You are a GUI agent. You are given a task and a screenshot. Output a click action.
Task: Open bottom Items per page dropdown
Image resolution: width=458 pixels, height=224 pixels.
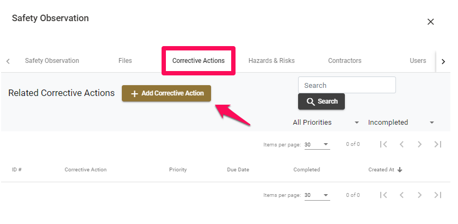coord(317,195)
